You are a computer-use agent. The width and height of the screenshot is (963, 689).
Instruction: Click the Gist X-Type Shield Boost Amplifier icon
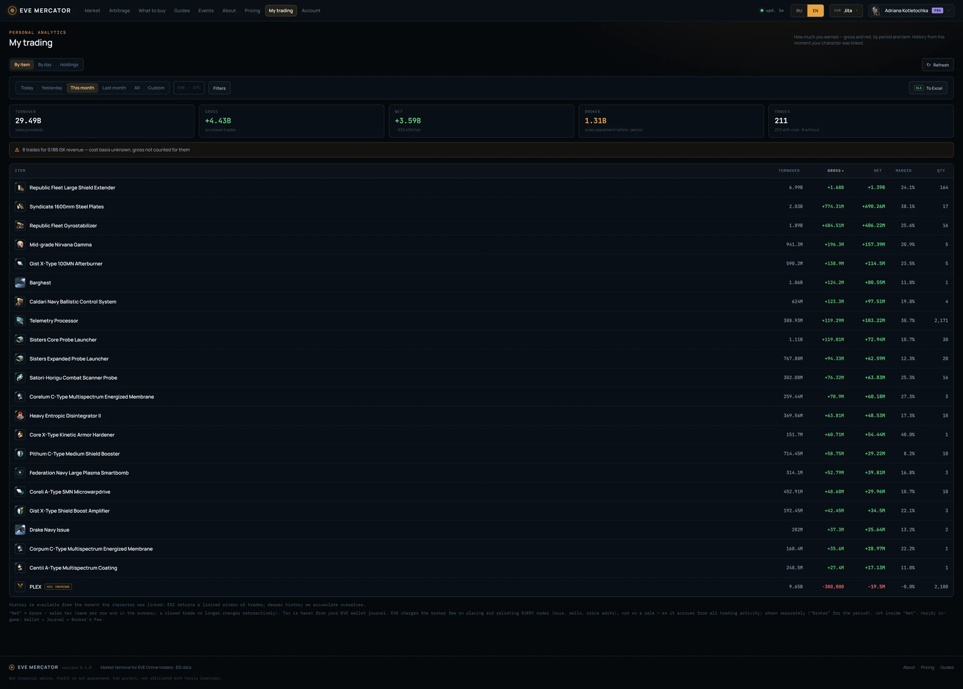tap(20, 510)
